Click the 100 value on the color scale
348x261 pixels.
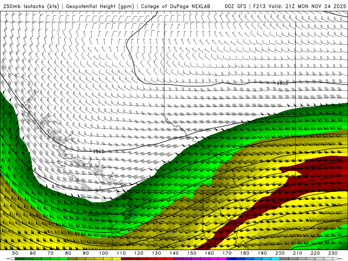point(104,253)
